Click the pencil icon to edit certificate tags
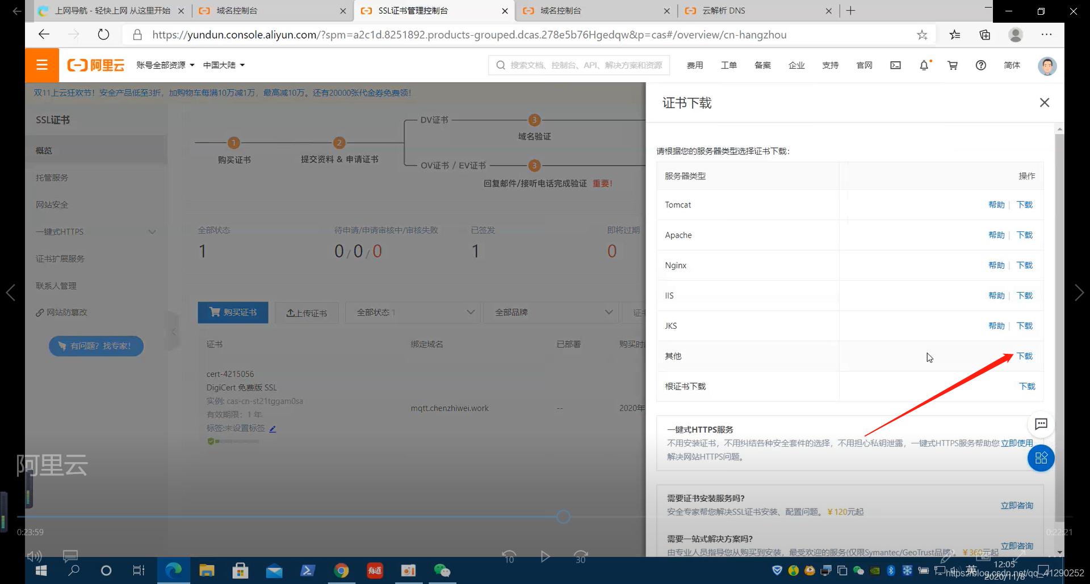The width and height of the screenshot is (1090, 584). click(272, 429)
